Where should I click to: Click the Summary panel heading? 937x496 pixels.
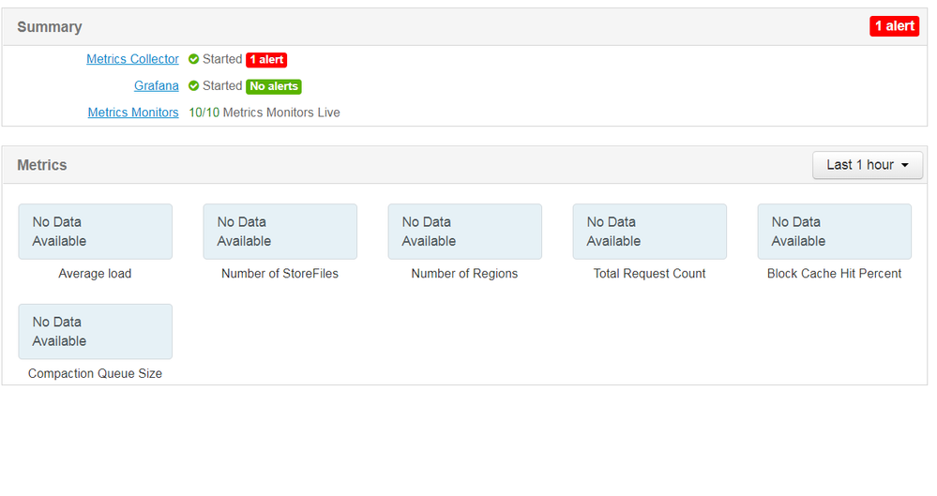pyautogui.click(x=50, y=27)
